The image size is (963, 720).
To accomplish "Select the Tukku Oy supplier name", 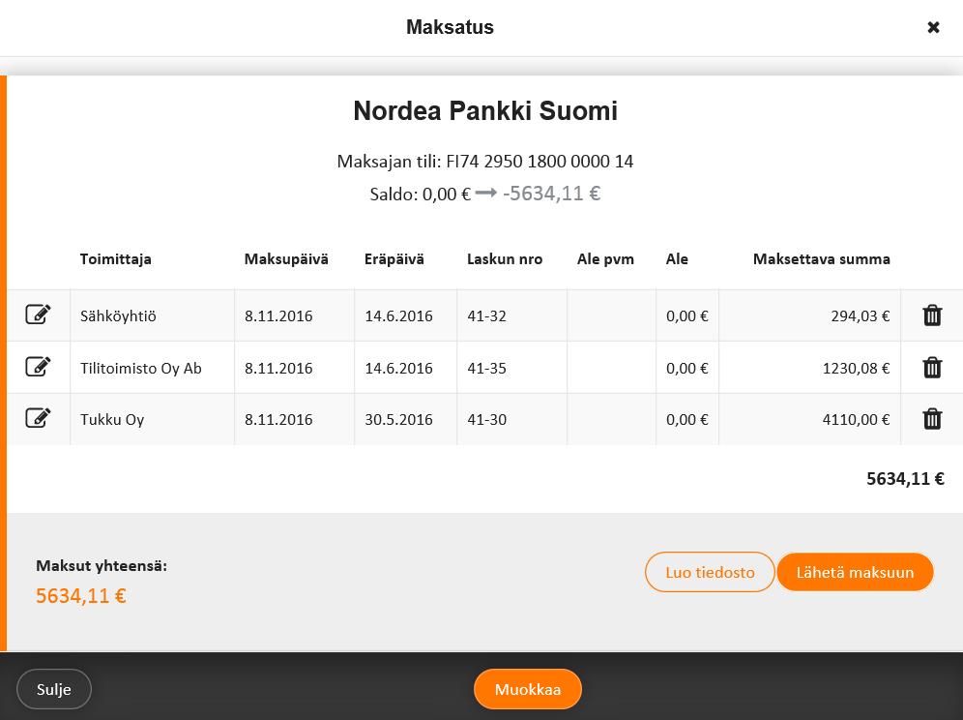I will (x=112, y=420).
